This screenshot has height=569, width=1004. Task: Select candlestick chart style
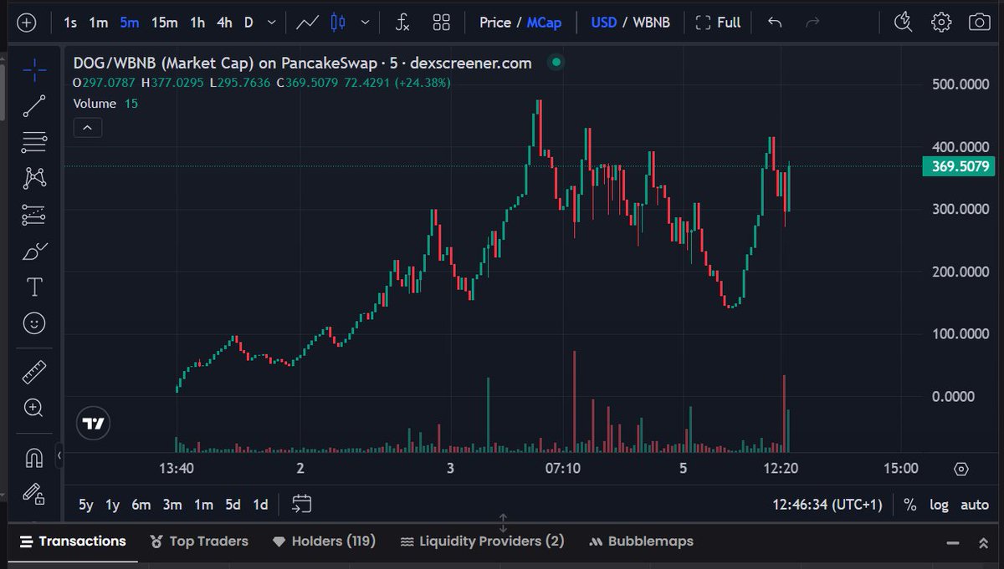point(338,23)
